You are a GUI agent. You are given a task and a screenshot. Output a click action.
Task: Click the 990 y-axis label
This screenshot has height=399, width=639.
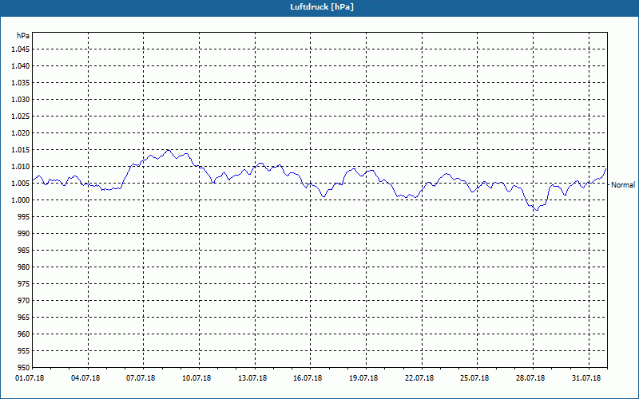pos(25,233)
